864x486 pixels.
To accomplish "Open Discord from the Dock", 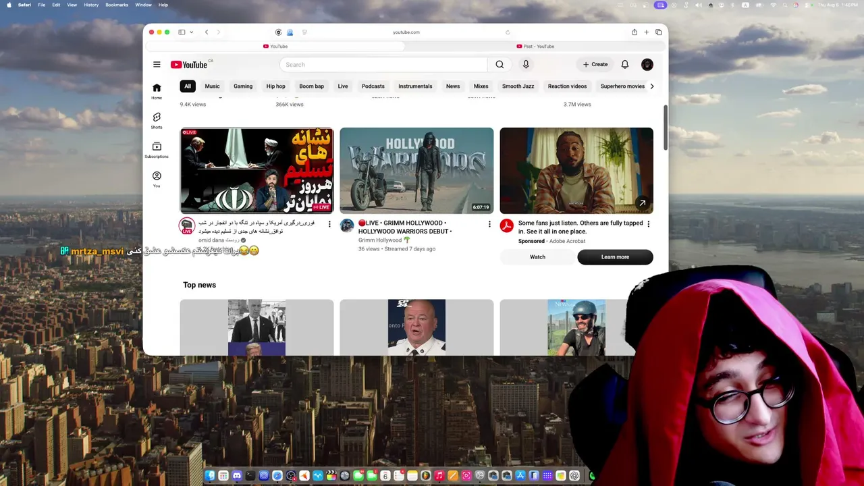I will click(x=237, y=476).
